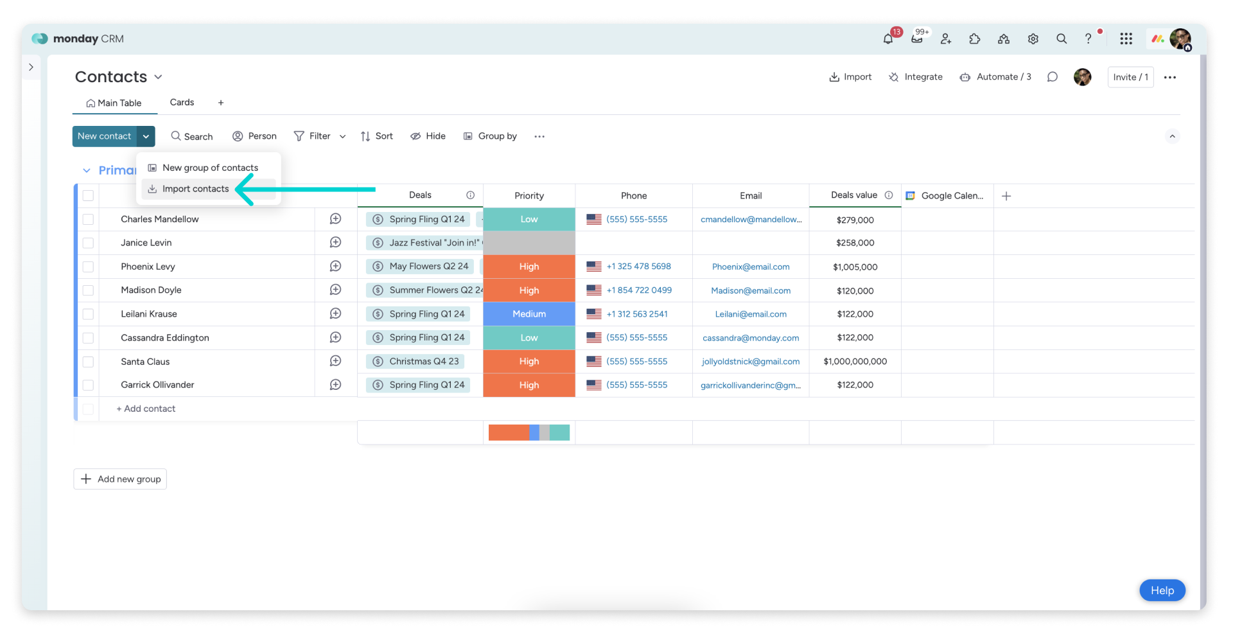Select the Cassandra Eddington row checkbox

[88, 338]
